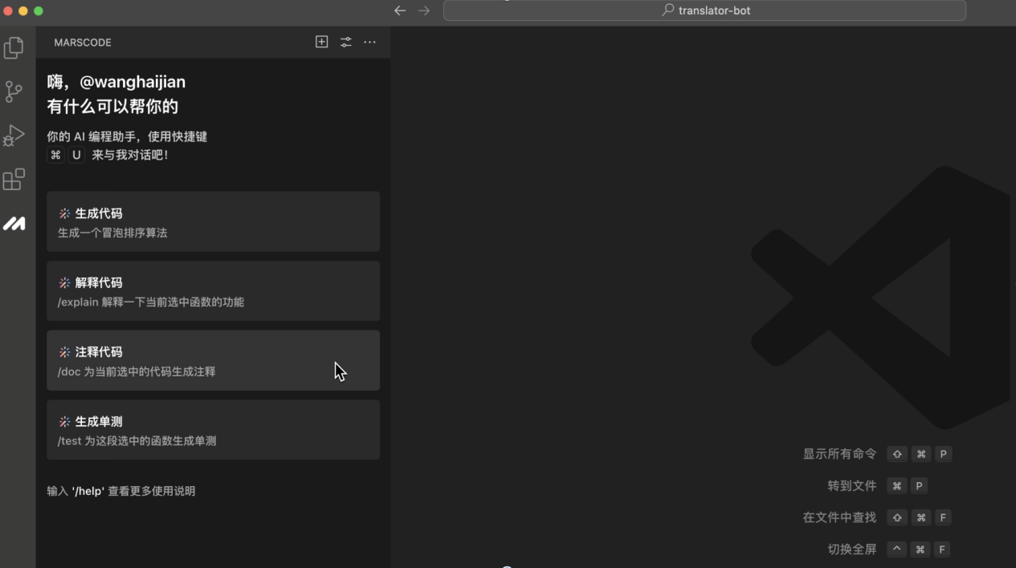This screenshot has height=568, width=1016.
Task: Click the sparkle icon beside 生成代码
Action: coord(64,213)
